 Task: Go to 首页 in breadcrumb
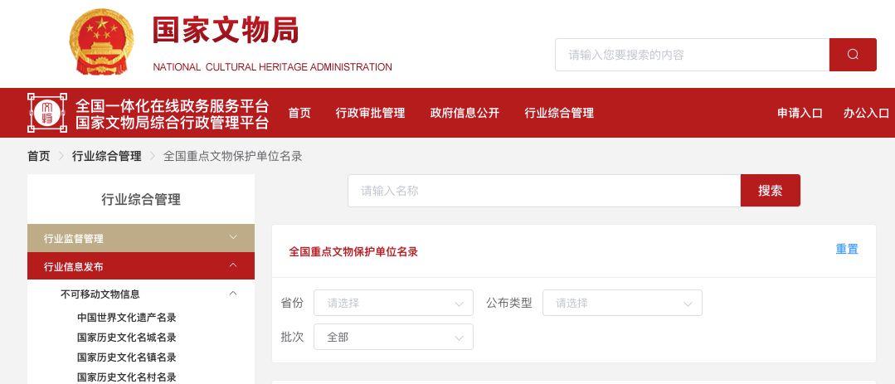[x=39, y=157]
